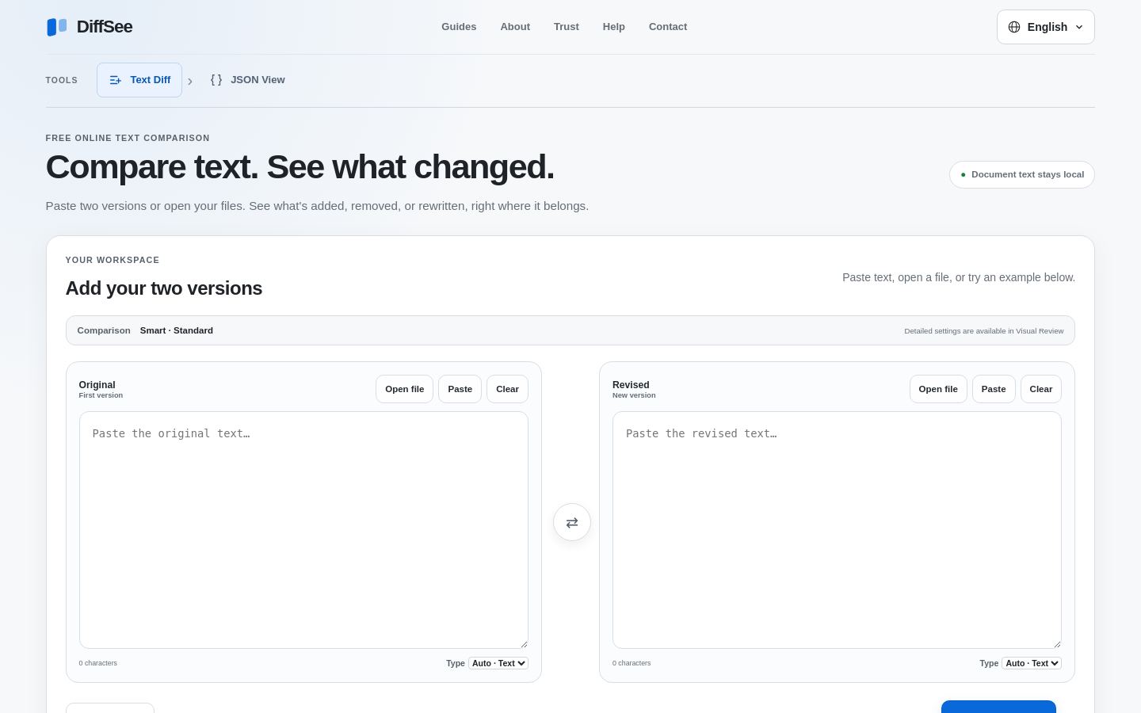
Task: Click the DiffSee logo icon
Action: pyautogui.click(x=56, y=27)
